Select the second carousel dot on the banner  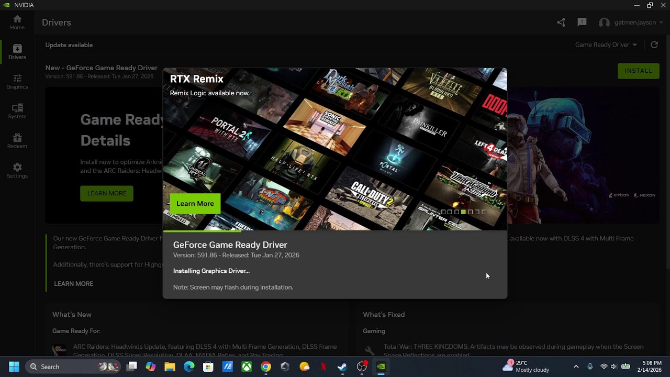[x=450, y=212]
